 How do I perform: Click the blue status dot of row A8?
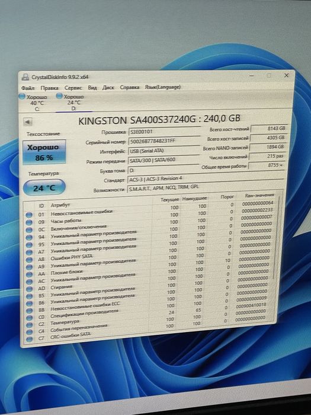29,260
